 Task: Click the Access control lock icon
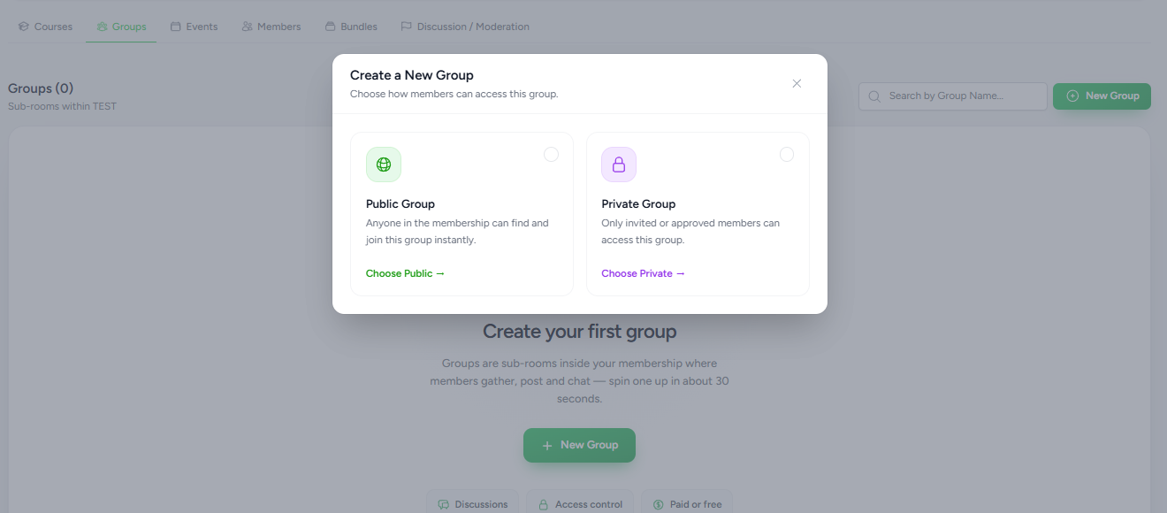(544, 504)
